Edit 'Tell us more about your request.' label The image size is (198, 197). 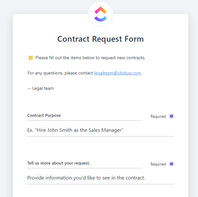point(59,163)
